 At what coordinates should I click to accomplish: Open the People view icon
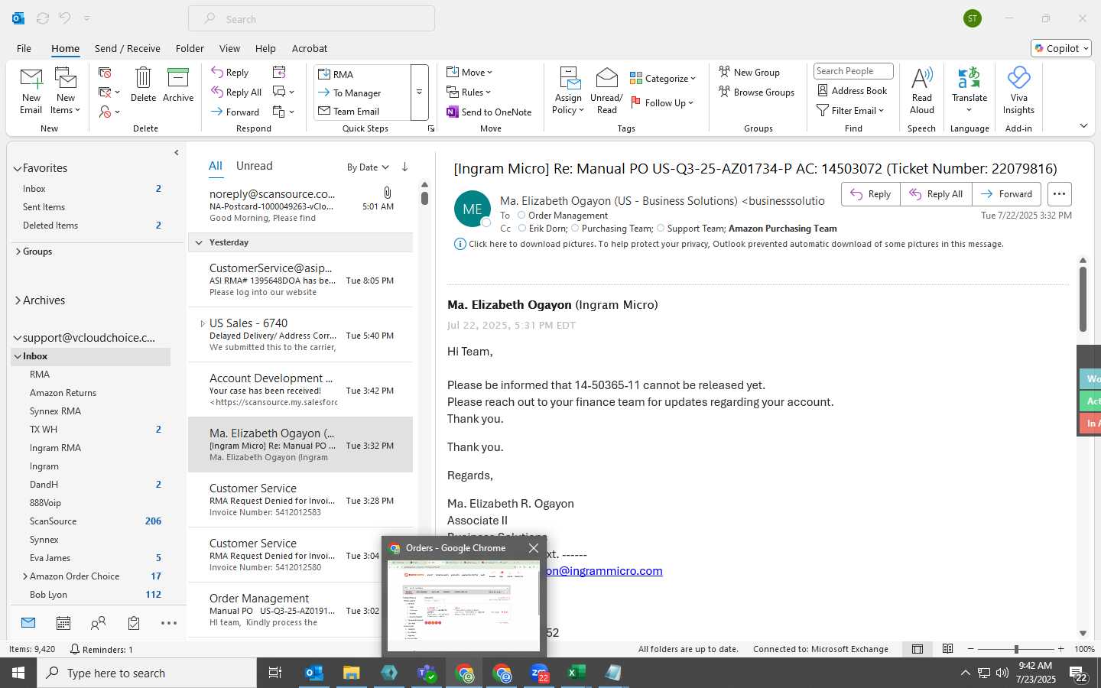click(98, 623)
